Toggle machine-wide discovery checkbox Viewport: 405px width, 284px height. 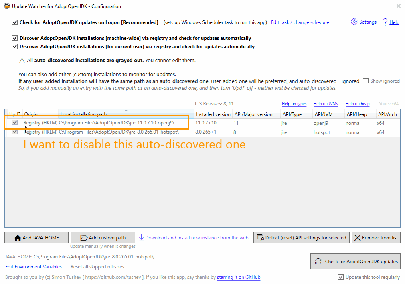15,38
